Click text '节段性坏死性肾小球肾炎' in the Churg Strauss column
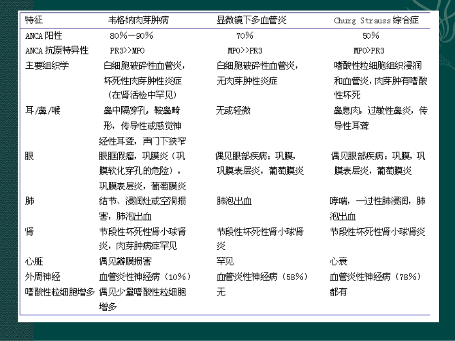Image resolution: width=455 pixels, height=341 pixels. coord(377,231)
